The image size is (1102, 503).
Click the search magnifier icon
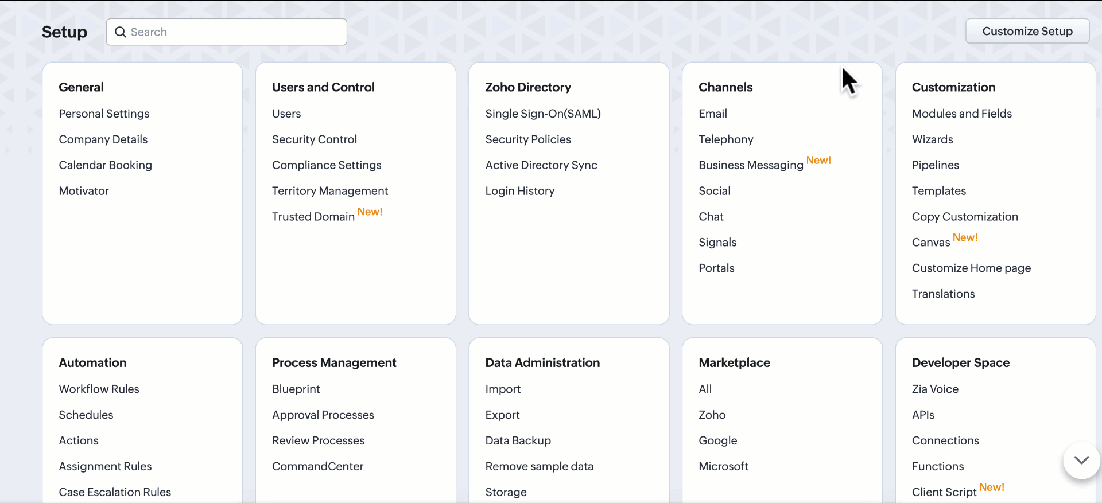tap(121, 32)
